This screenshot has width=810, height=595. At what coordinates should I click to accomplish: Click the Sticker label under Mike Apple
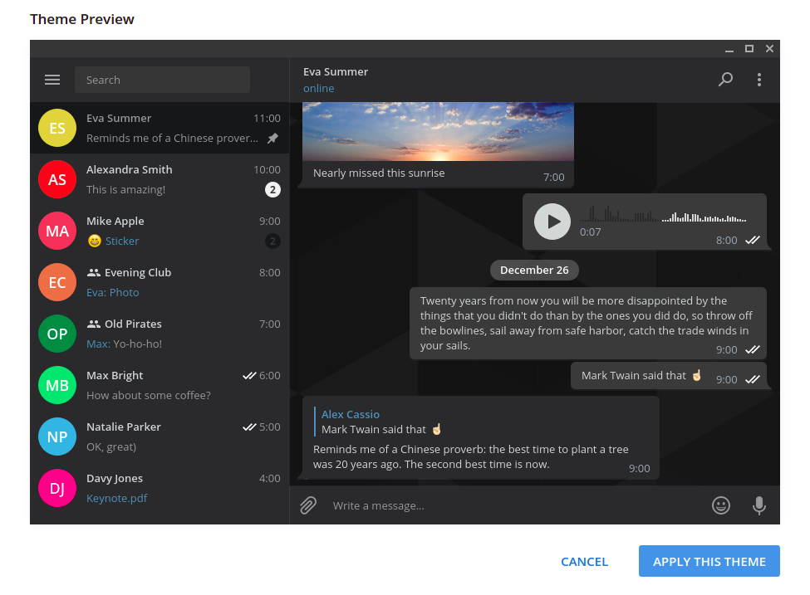(122, 241)
